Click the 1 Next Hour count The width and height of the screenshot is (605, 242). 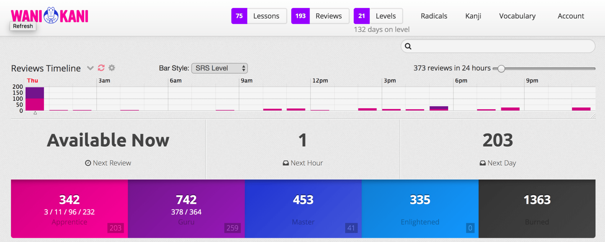(303, 140)
